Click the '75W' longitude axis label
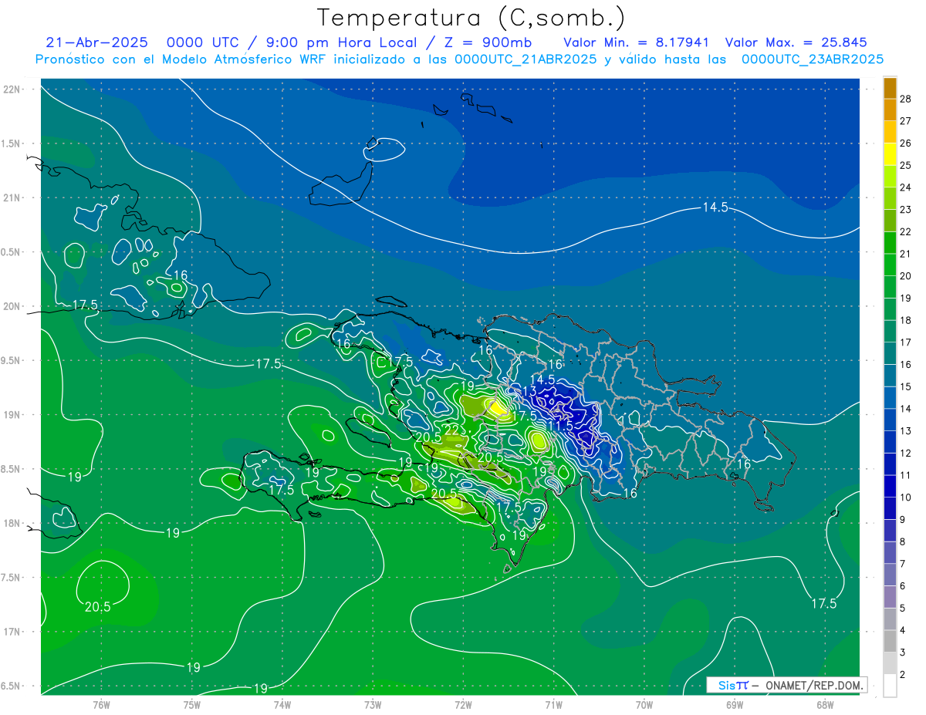 pos(192,704)
